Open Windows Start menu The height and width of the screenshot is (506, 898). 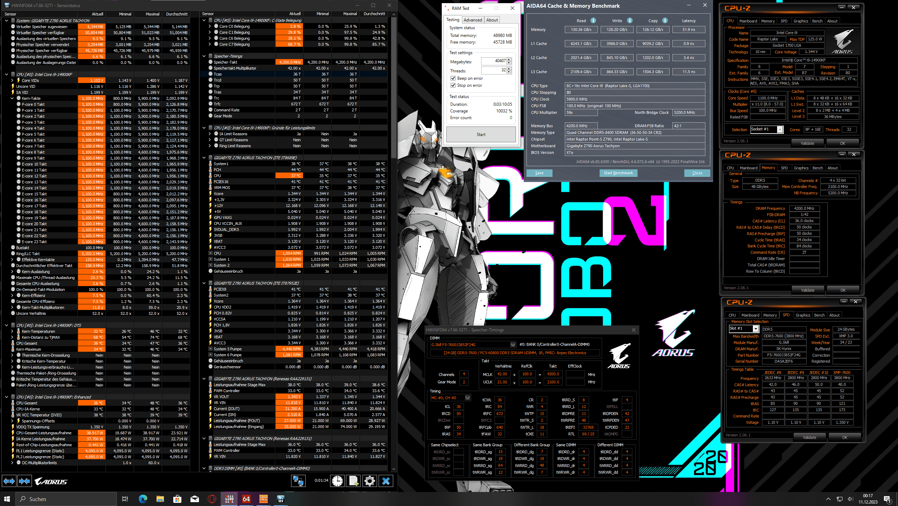[x=7, y=499]
